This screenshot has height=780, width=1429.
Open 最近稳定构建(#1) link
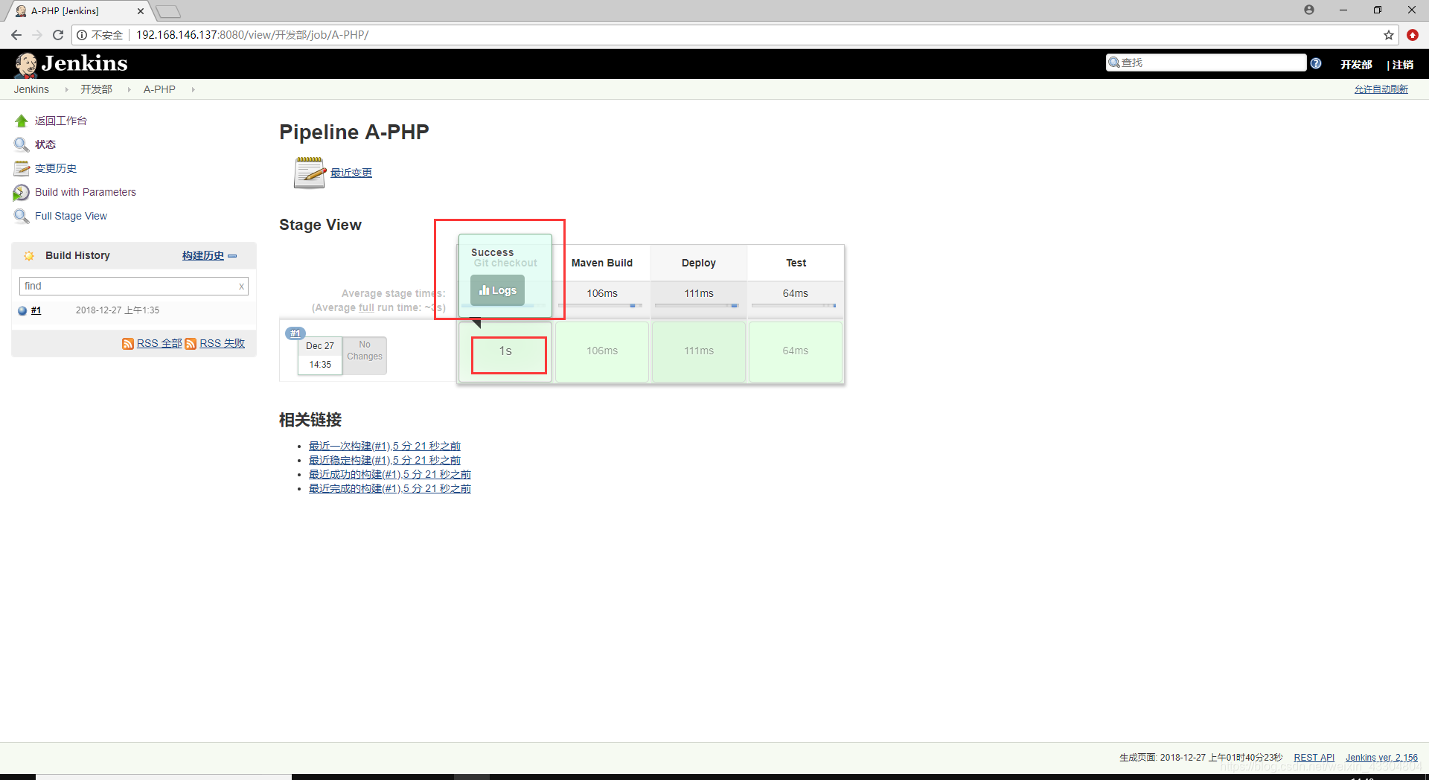385,460
